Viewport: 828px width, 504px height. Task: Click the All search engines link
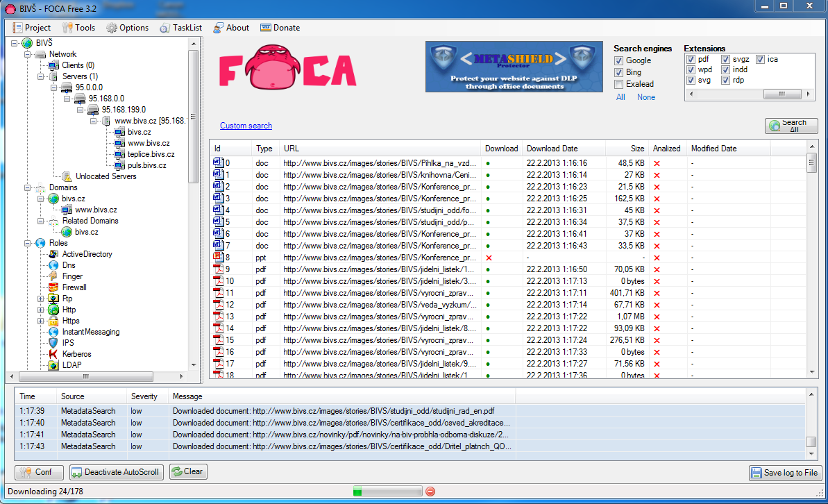tap(620, 97)
